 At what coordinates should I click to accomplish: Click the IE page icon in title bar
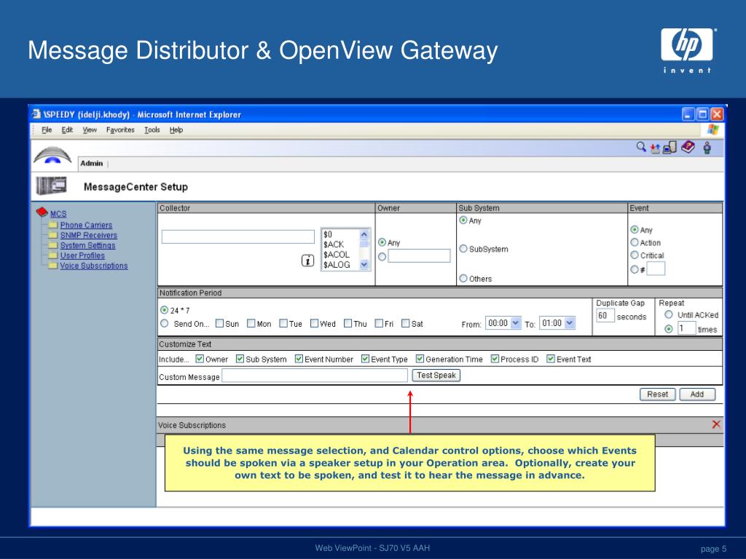pyautogui.click(x=36, y=114)
